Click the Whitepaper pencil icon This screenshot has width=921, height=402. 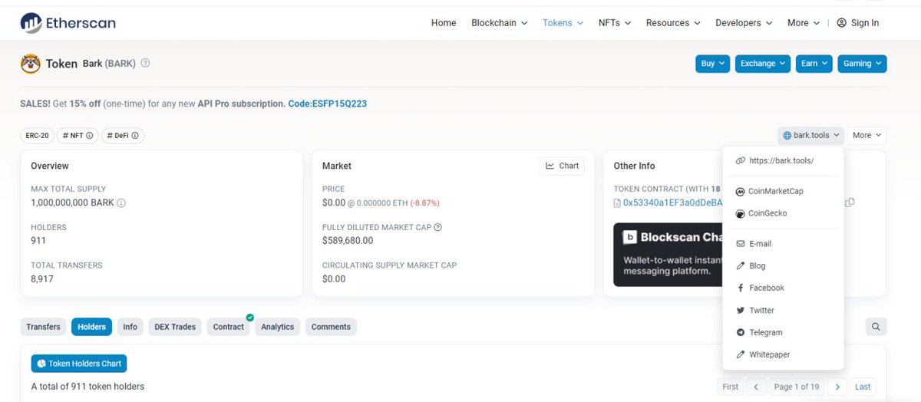740,354
